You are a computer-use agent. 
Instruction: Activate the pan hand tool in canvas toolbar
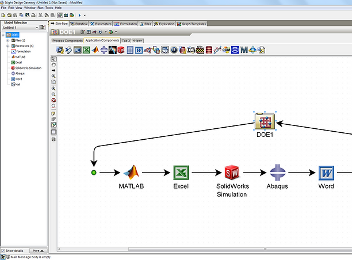tap(53, 64)
